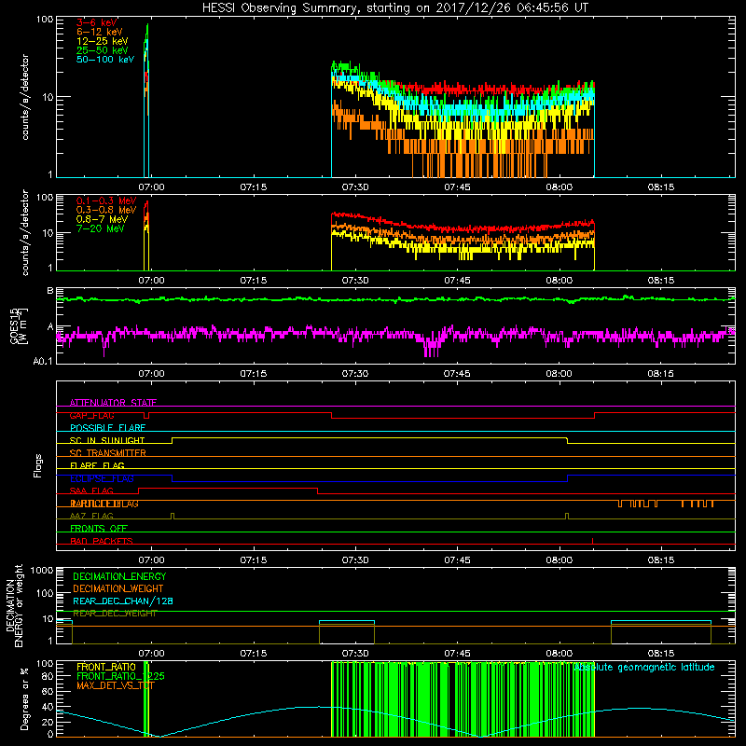Click '07:30' under the GOES15 panel

pos(355,374)
